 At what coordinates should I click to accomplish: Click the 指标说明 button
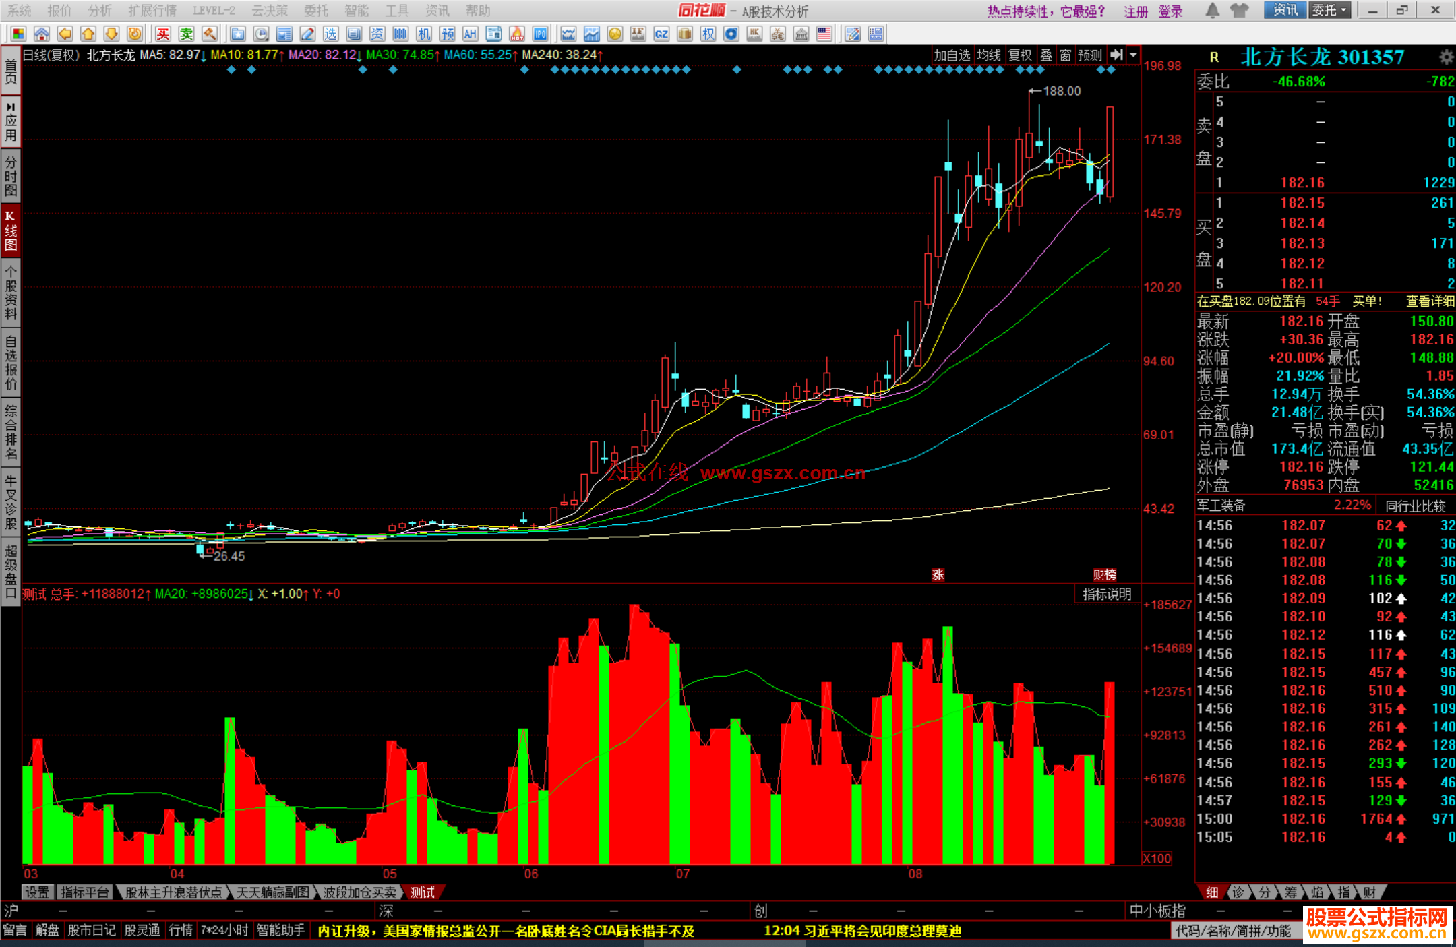[x=1106, y=594]
